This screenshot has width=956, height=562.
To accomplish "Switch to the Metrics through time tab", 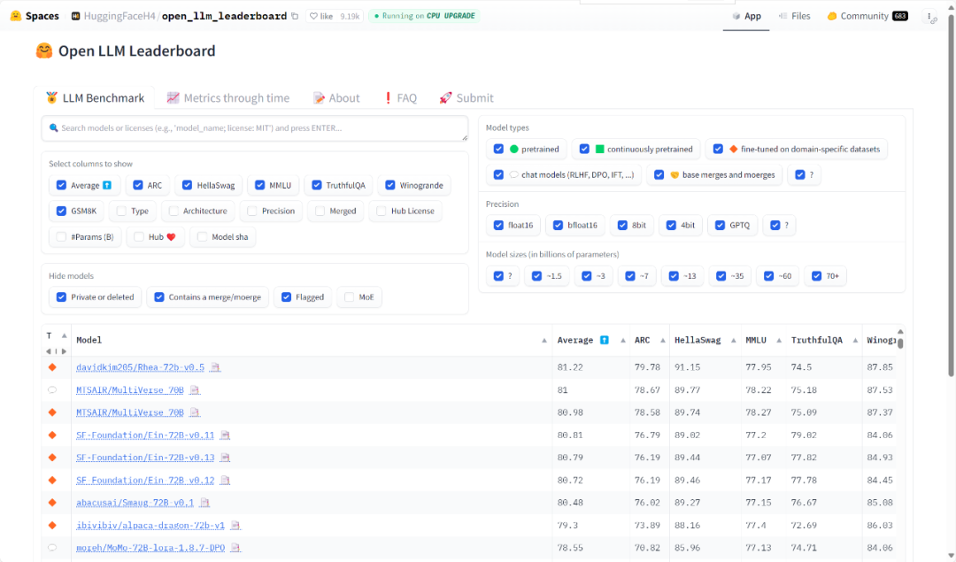I will point(228,98).
